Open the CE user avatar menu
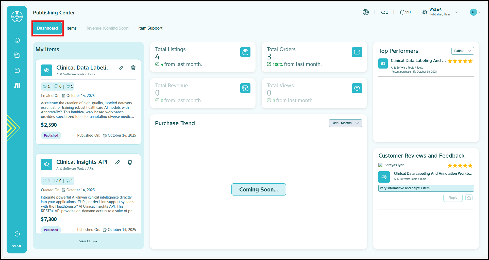 tap(475, 12)
